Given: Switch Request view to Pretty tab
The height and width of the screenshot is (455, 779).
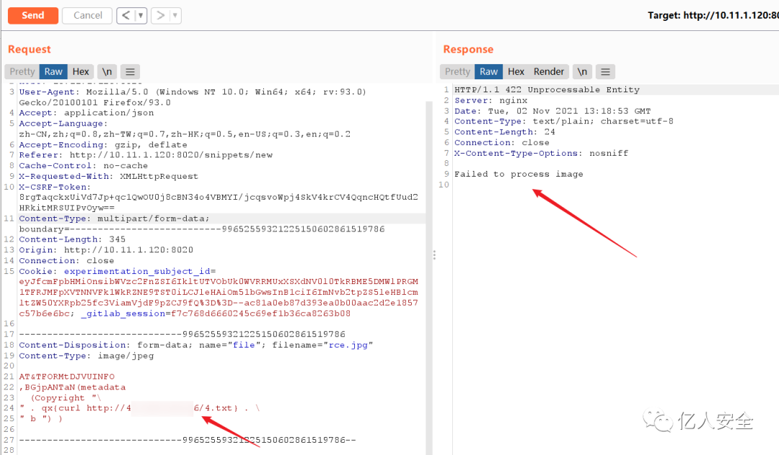Looking at the screenshot, I should pos(22,71).
